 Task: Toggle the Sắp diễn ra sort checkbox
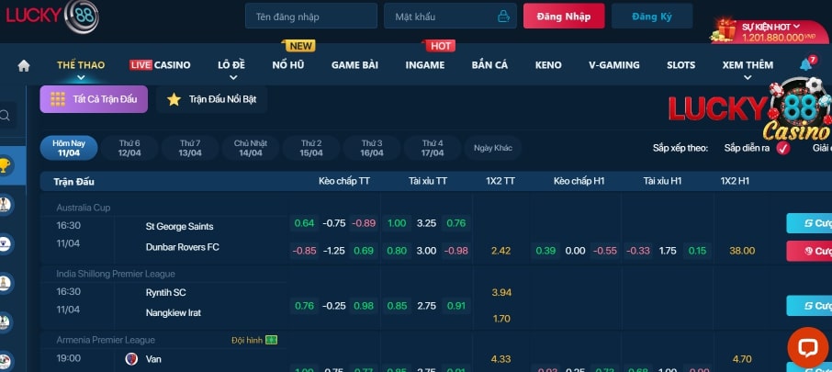tap(782, 148)
